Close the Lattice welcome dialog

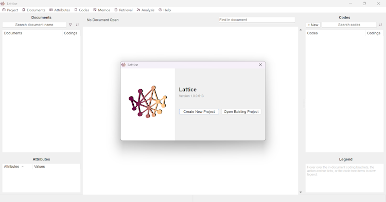point(260,65)
